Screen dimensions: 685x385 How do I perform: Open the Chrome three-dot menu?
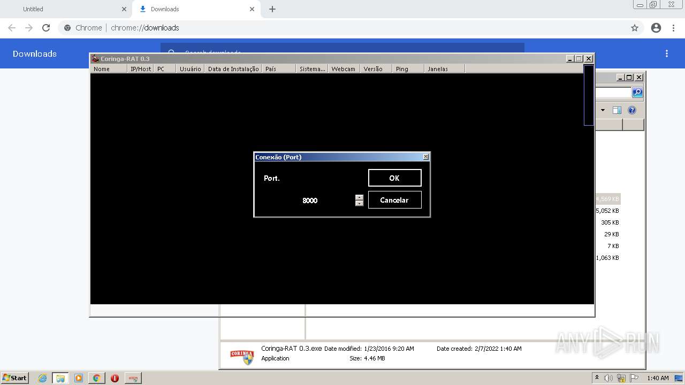pyautogui.click(x=674, y=28)
